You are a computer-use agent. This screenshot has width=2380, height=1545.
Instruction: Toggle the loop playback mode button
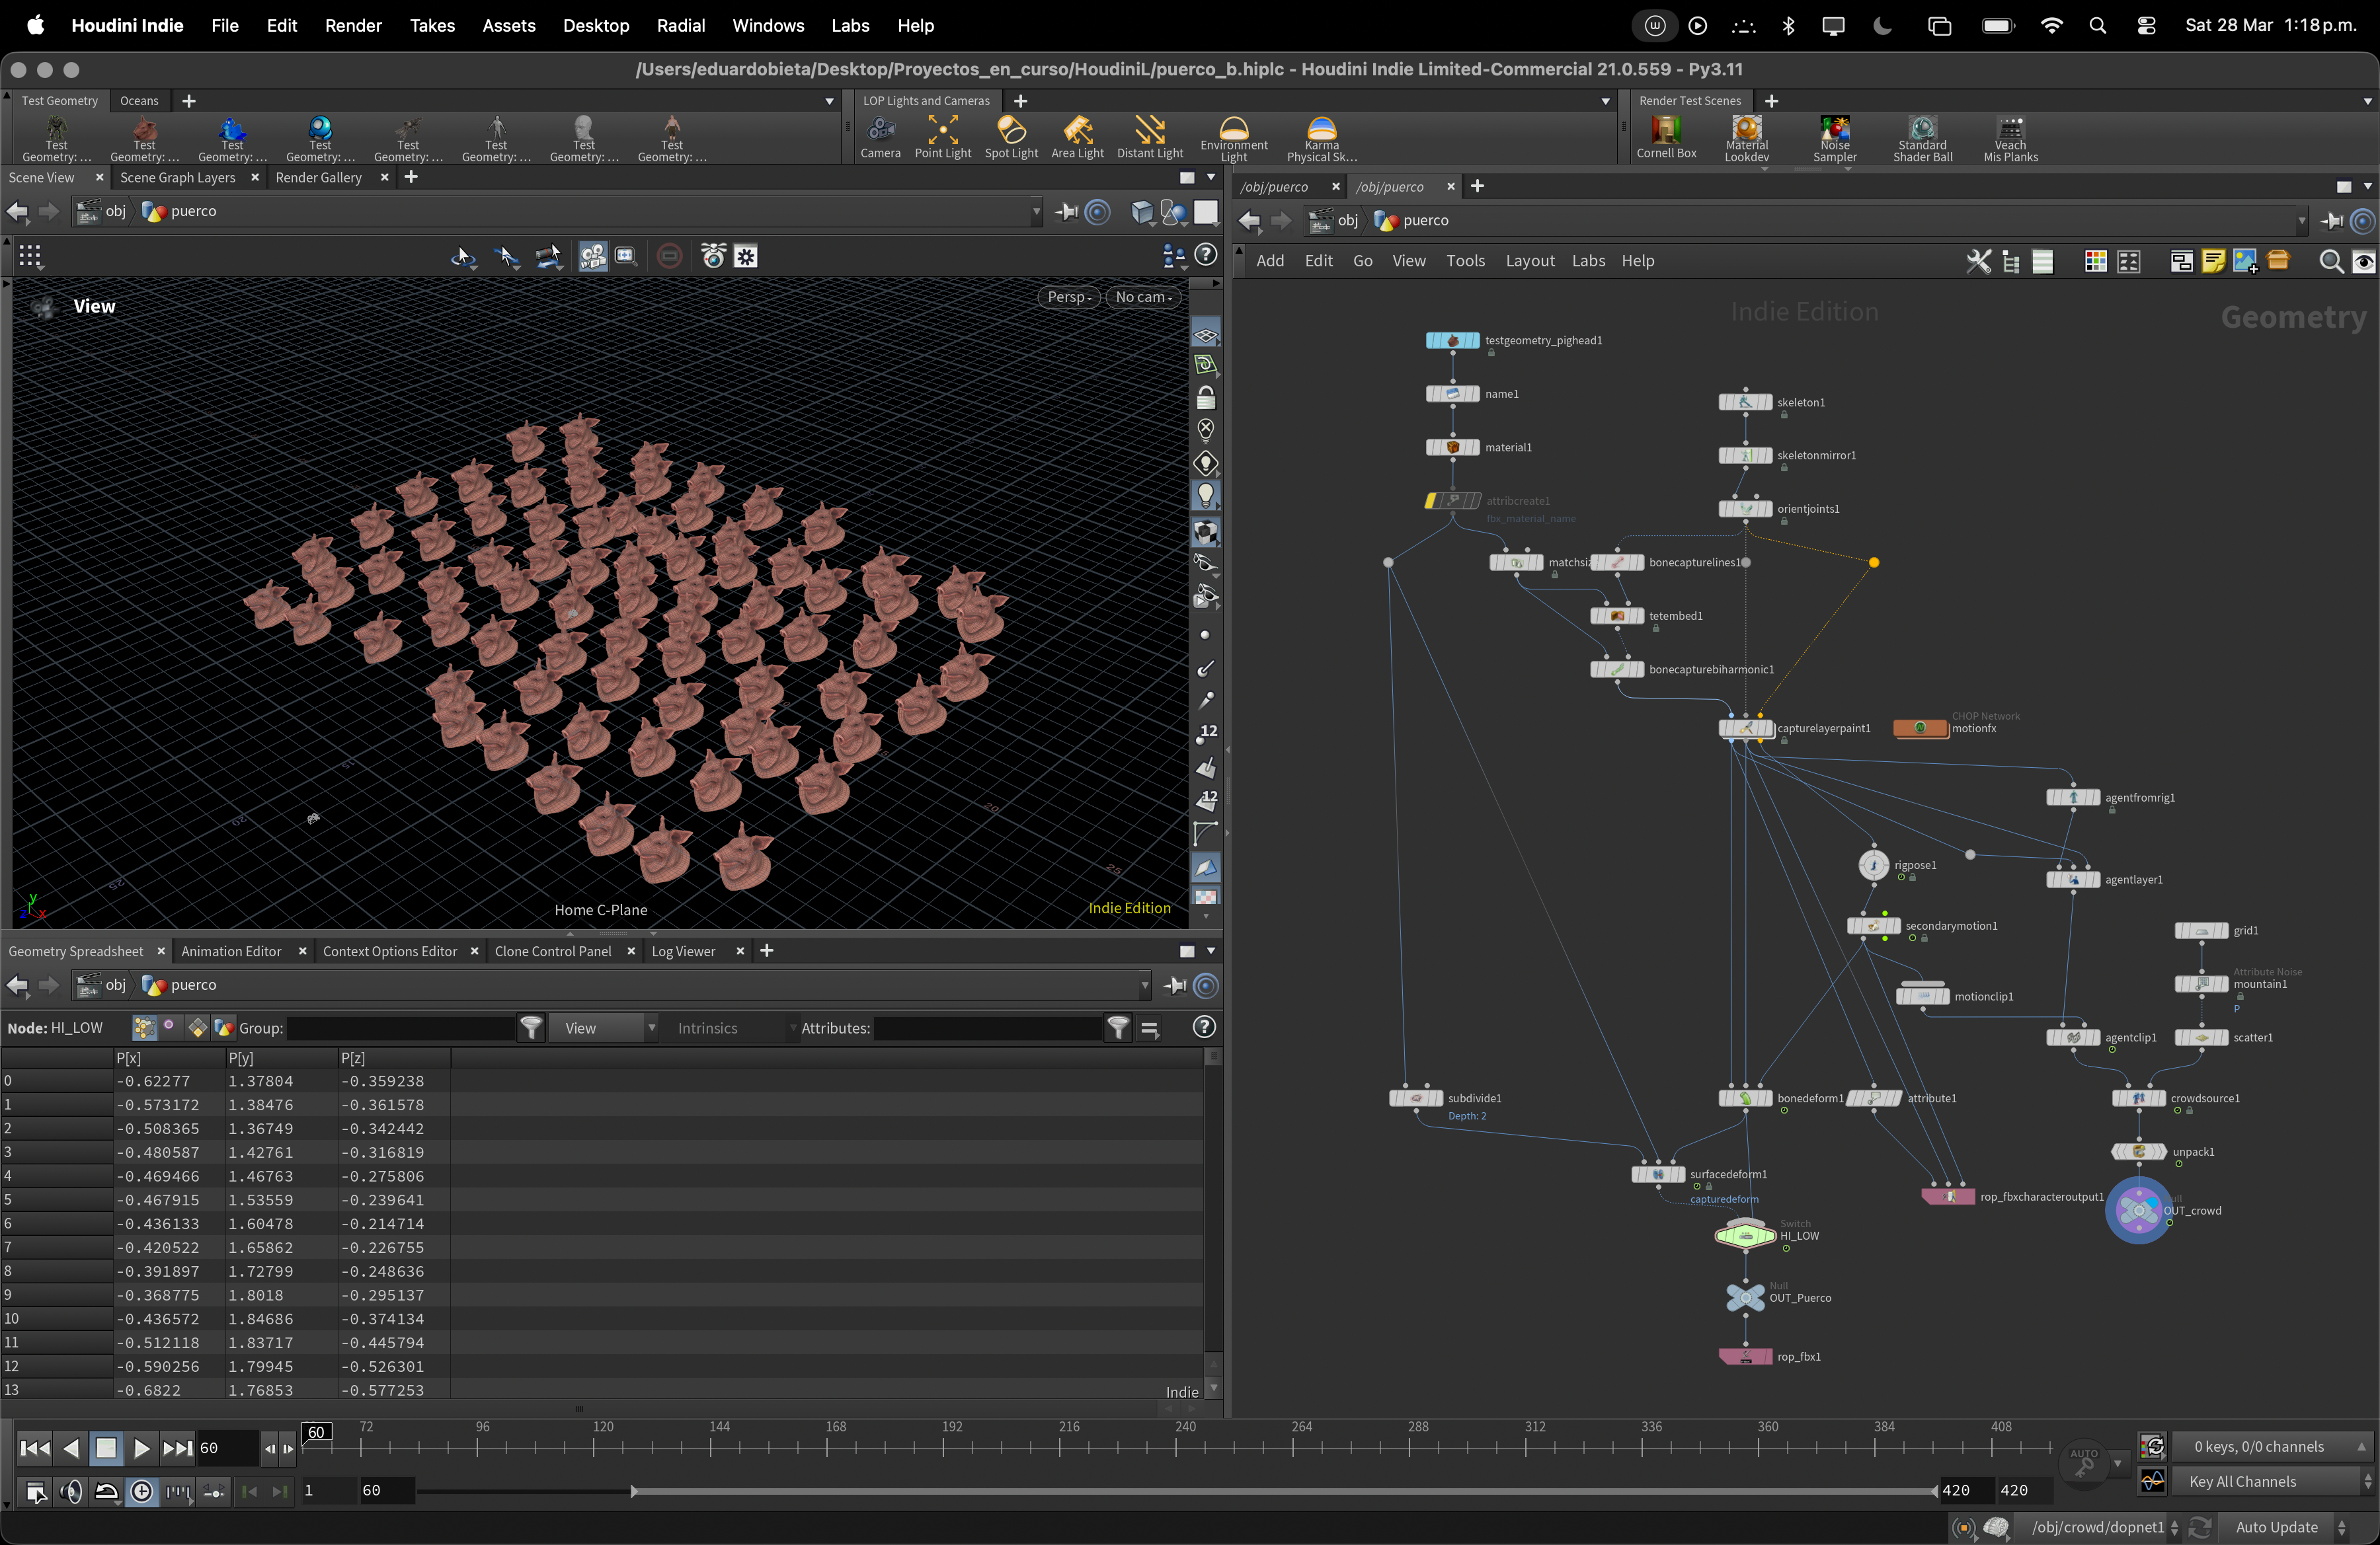pyautogui.click(x=106, y=1492)
